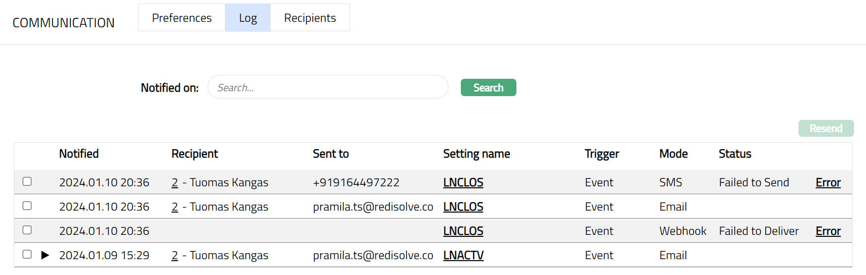Click the Notified column header
This screenshot has height=275, width=866.
[79, 154]
